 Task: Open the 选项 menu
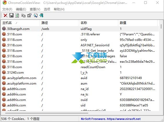click(x=47, y=9)
